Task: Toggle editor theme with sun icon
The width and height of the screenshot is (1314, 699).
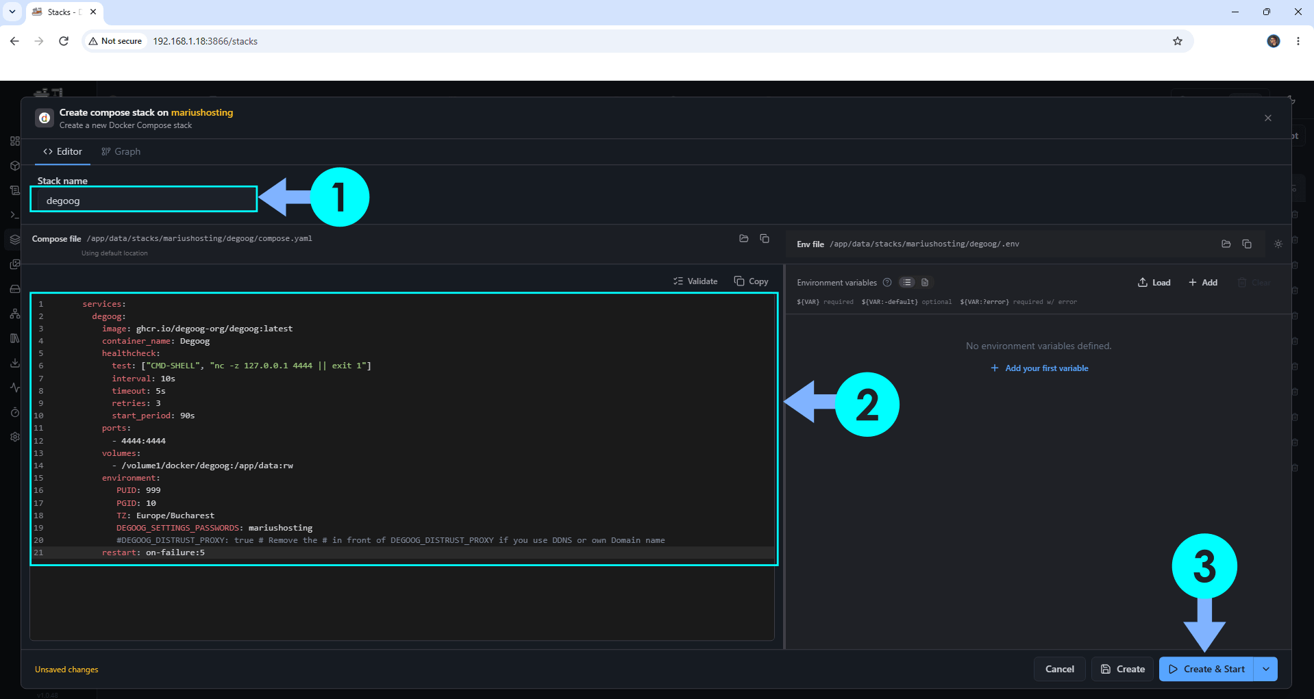Action: [1278, 244]
